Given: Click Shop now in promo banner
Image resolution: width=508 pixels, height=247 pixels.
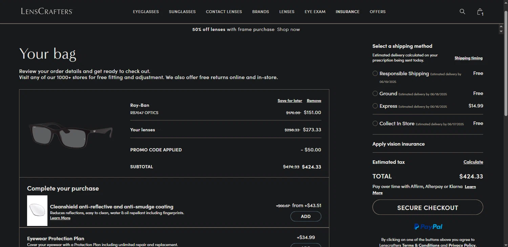Looking at the screenshot, I should (288, 29).
